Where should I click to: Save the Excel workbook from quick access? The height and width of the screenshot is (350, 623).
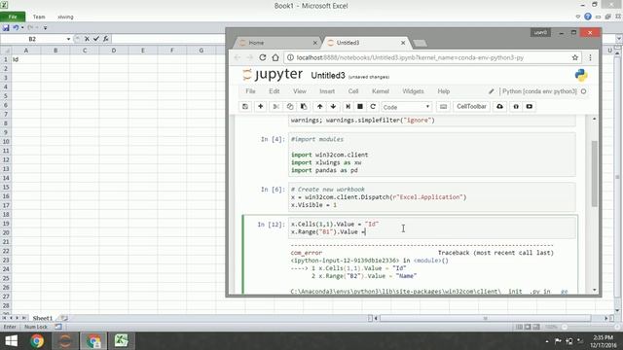(x=6, y=28)
